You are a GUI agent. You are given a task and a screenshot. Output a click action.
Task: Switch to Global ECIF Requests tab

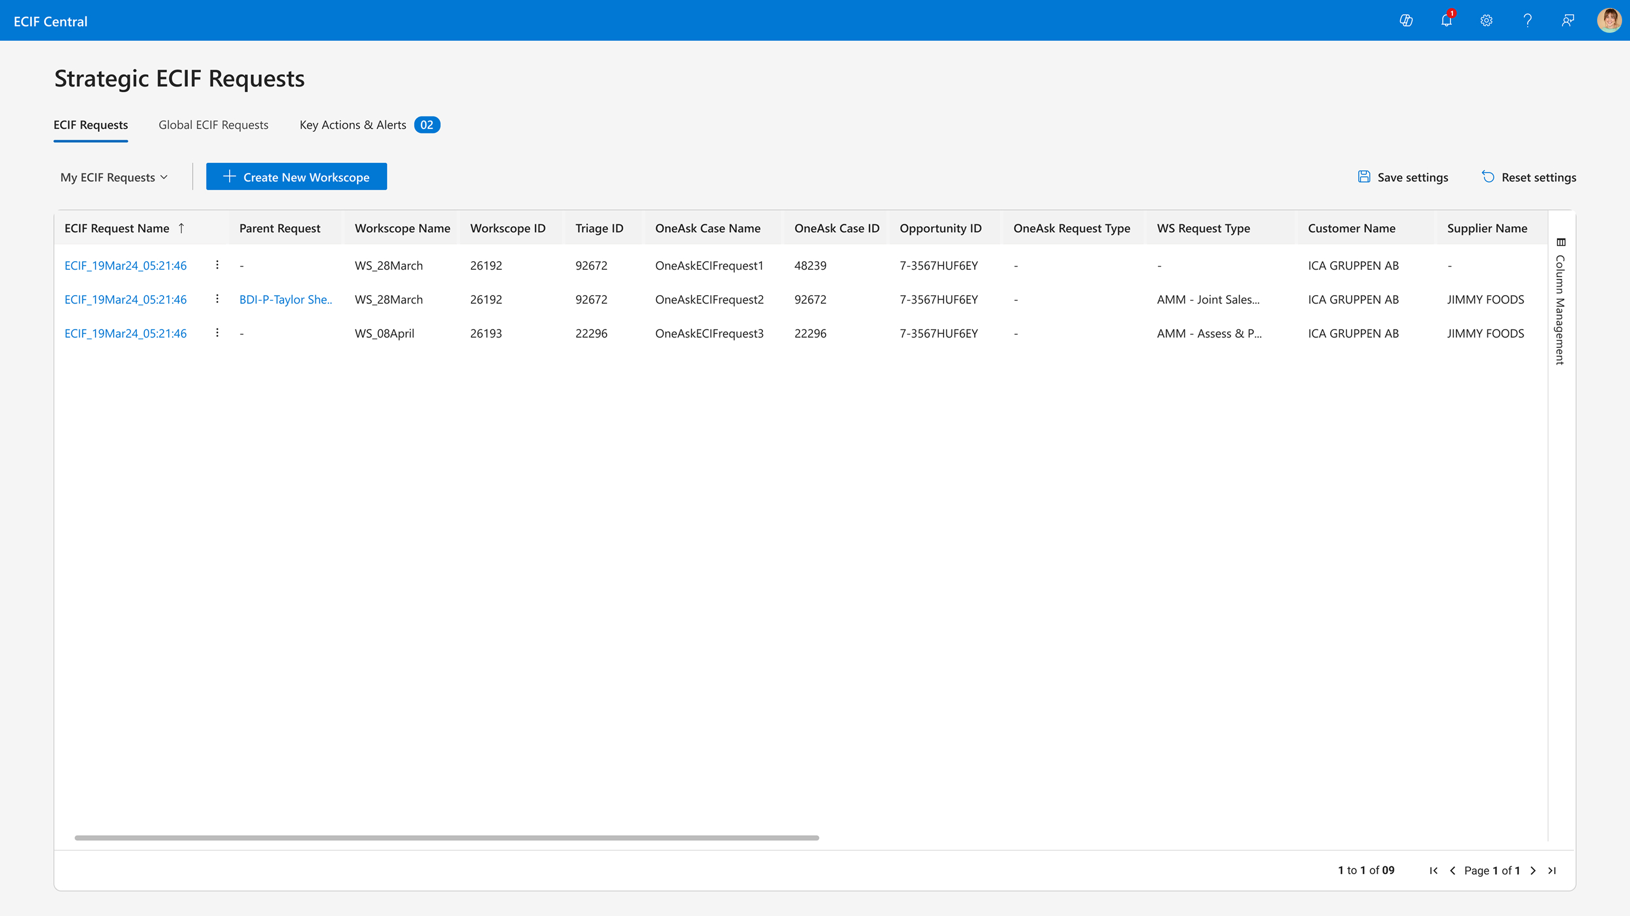coord(213,124)
